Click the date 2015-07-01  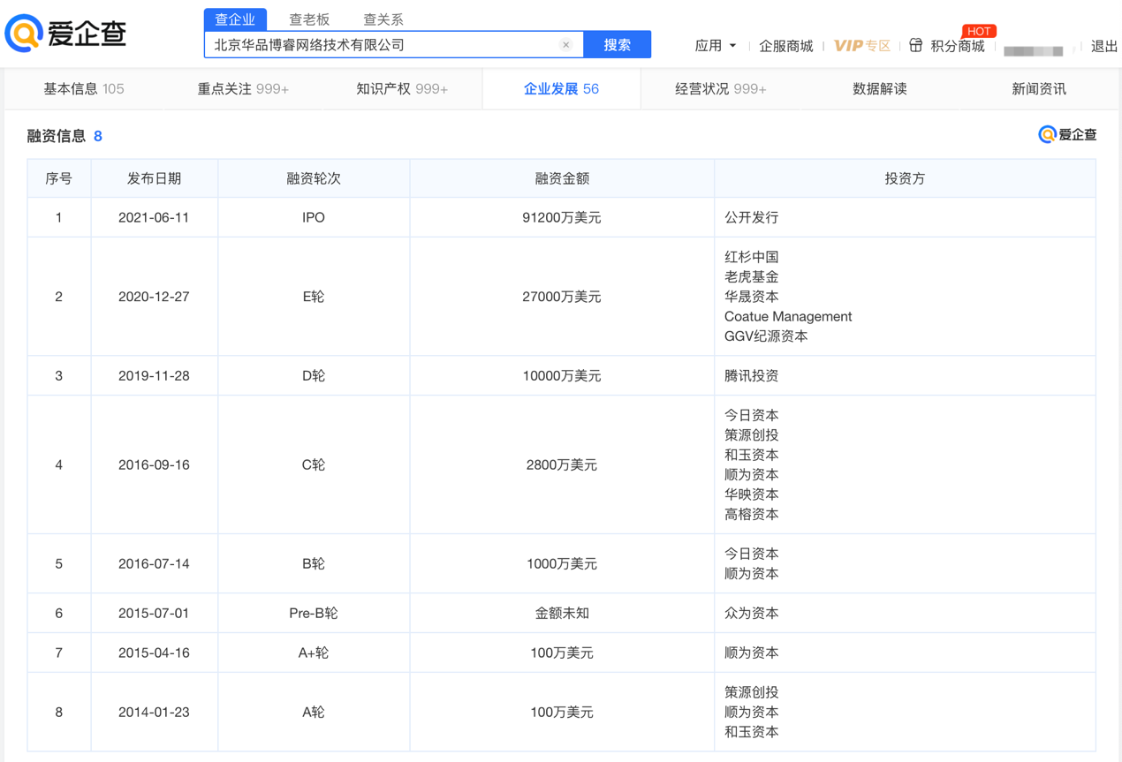tap(154, 613)
